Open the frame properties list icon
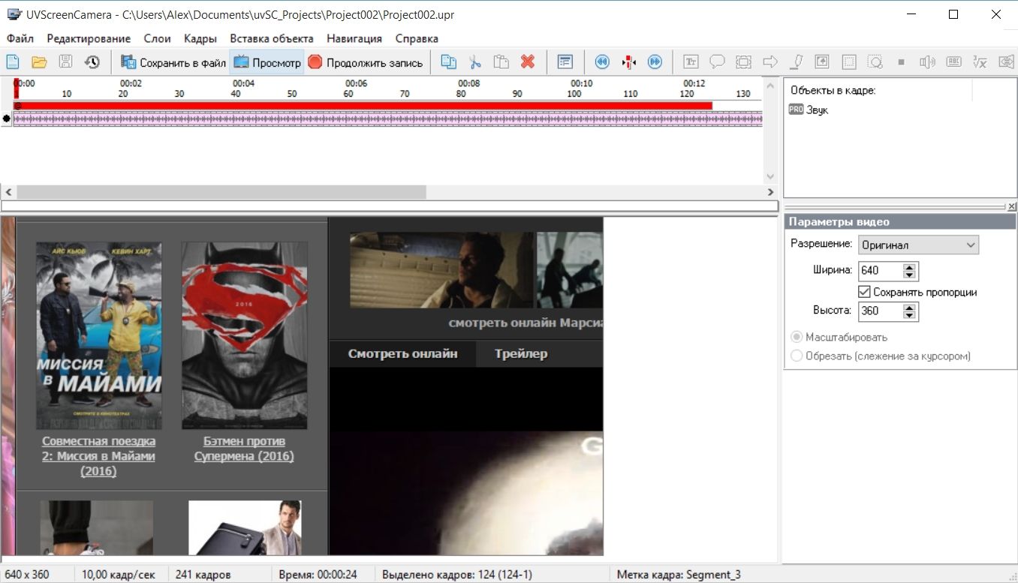Screen dimensions: 1018x583 (x=565, y=62)
